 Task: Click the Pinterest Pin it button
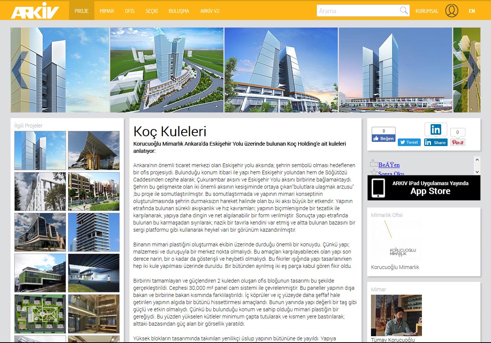tap(458, 142)
